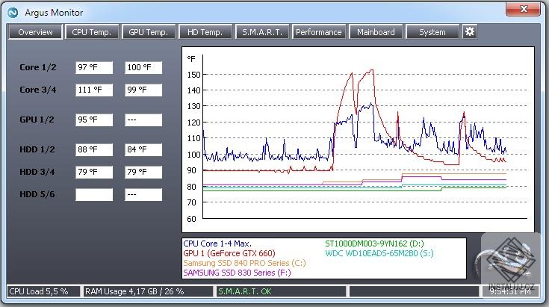Select Samsung SSD 840 PRO Series legend entry
Image resolution: width=549 pixels, height=307 pixels.
(244, 263)
